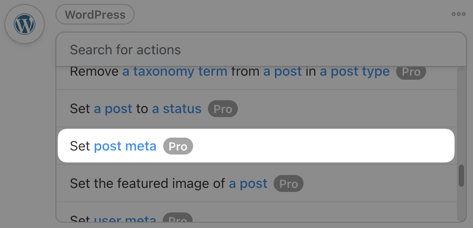The width and height of the screenshot is (473, 228).
Task: Click the Pro badge on Remove taxonomy term
Action: coord(411,72)
